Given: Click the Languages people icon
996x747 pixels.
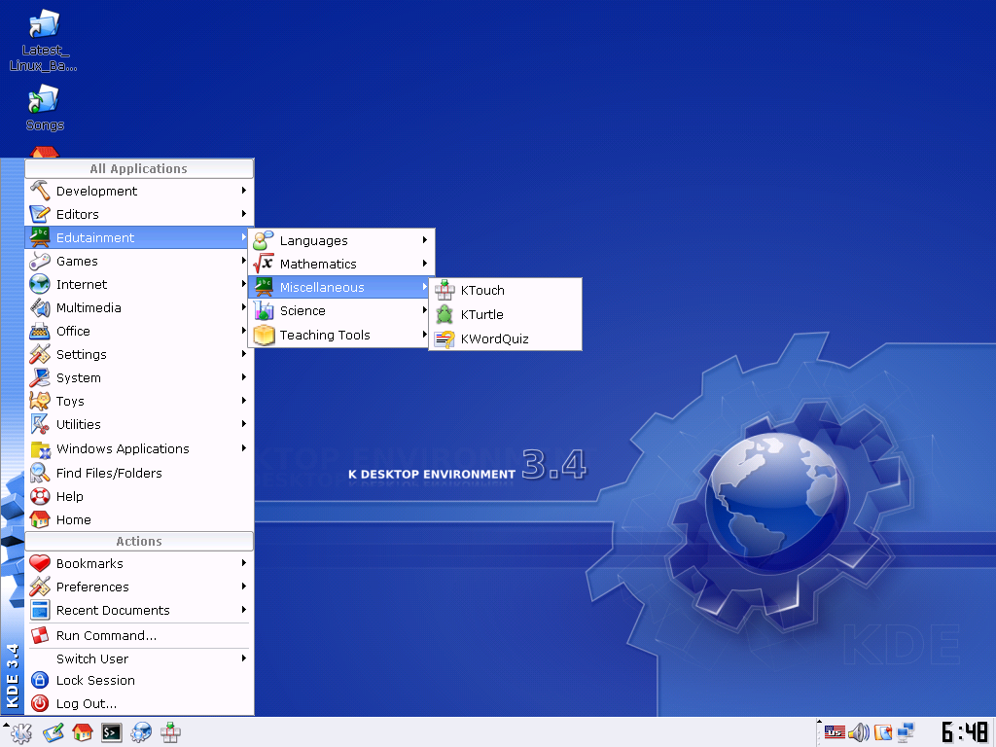Looking at the screenshot, I should pyautogui.click(x=264, y=241).
